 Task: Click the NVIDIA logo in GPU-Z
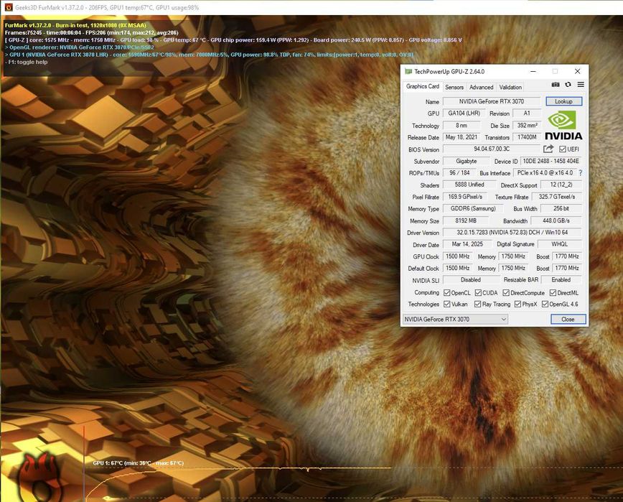(563, 125)
